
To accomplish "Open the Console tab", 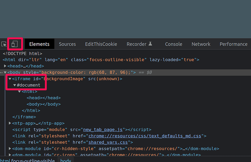I will pyautogui.click(x=174, y=44).
